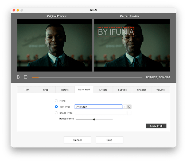Click the text color square icon

(130, 107)
